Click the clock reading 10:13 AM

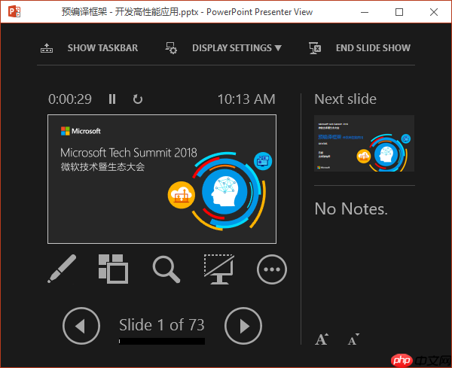(x=246, y=99)
